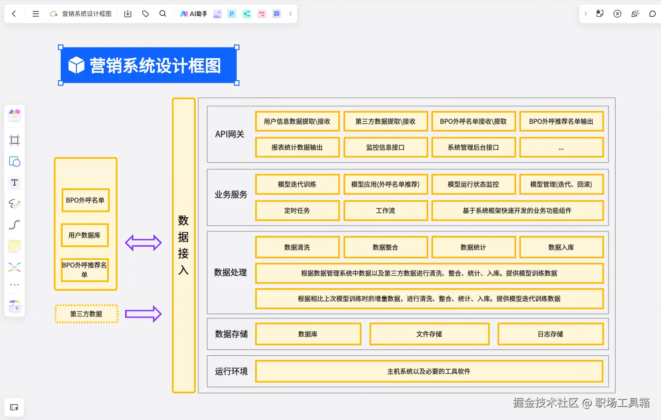Select the connector curve tool

(15, 225)
